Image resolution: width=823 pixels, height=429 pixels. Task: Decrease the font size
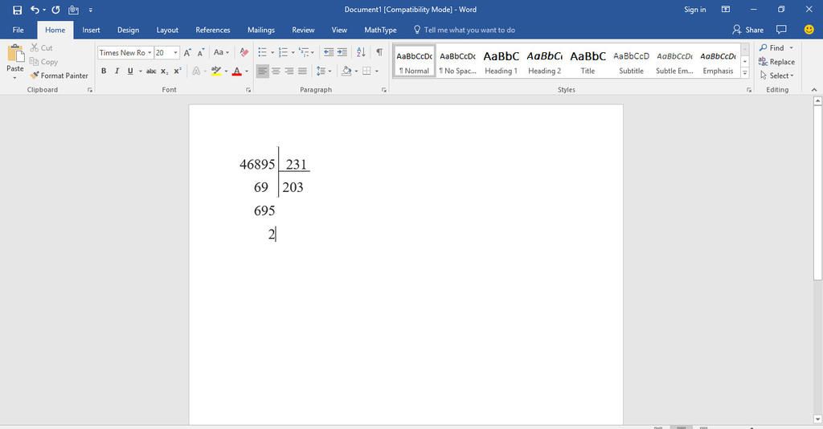(201, 52)
